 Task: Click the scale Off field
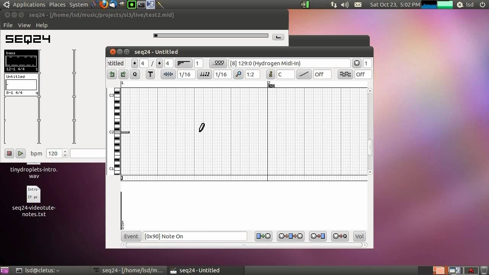322,74
